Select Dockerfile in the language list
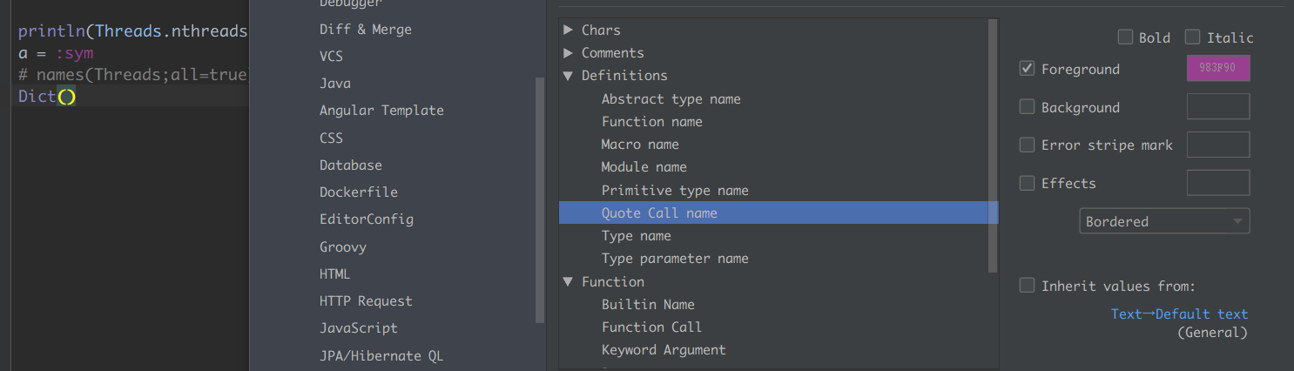This screenshot has width=1294, height=371. pos(358,192)
